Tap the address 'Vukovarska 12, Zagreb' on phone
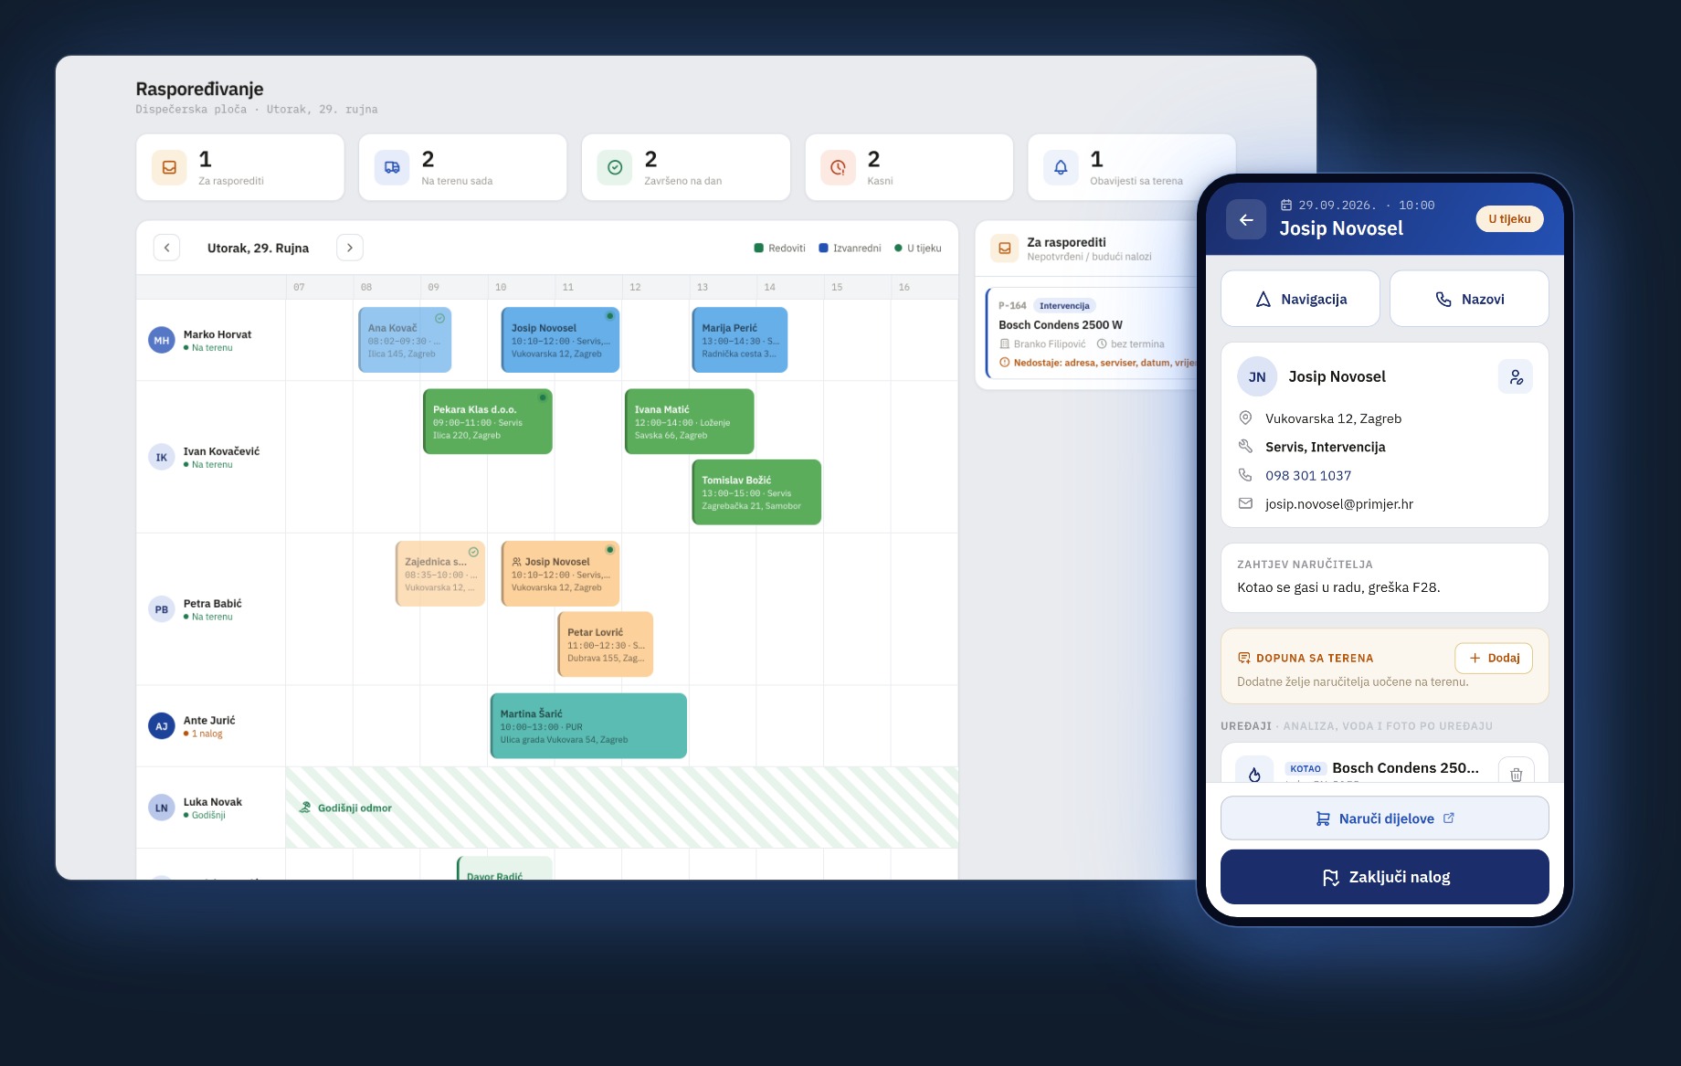The width and height of the screenshot is (1681, 1066). click(1333, 418)
